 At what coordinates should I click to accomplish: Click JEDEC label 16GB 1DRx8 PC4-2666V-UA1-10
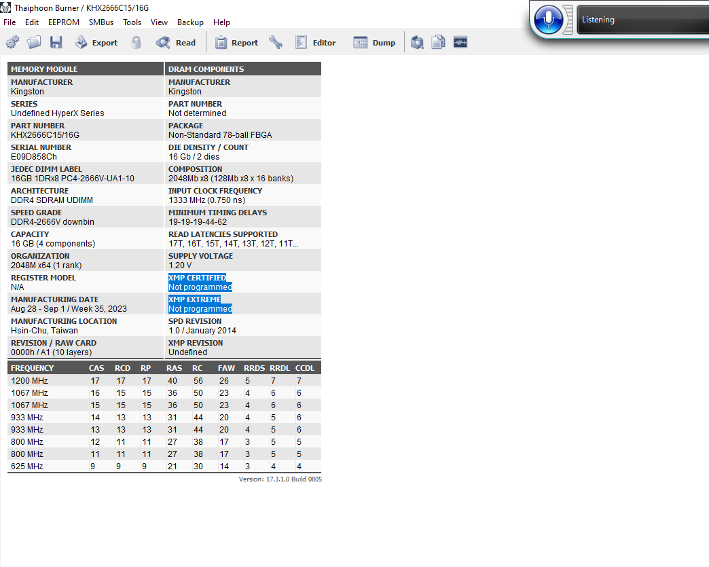[x=73, y=179]
